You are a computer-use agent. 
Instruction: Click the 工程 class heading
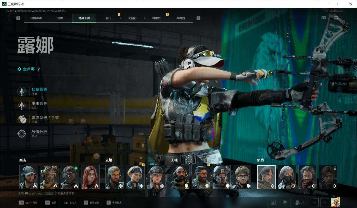point(174,160)
